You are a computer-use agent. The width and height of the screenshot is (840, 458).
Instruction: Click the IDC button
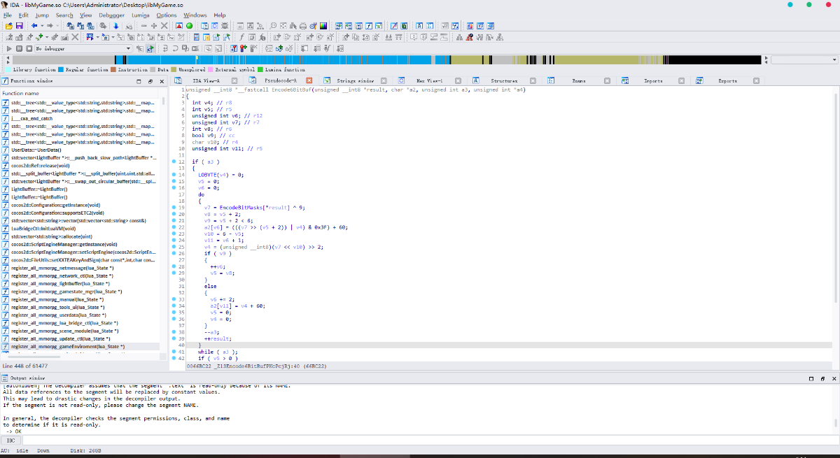coord(10,441)
